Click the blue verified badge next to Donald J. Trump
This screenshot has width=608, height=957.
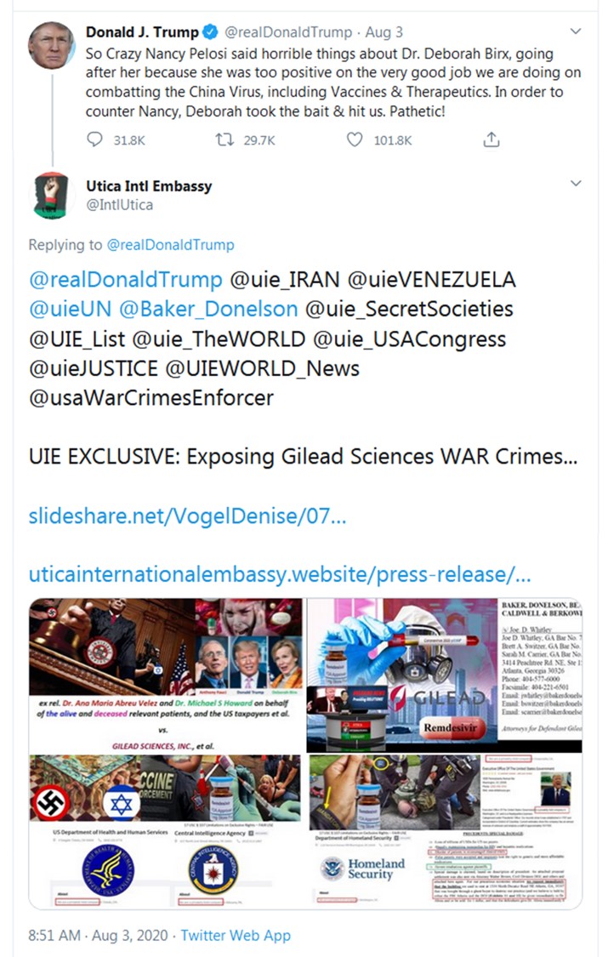pos(210,31)
